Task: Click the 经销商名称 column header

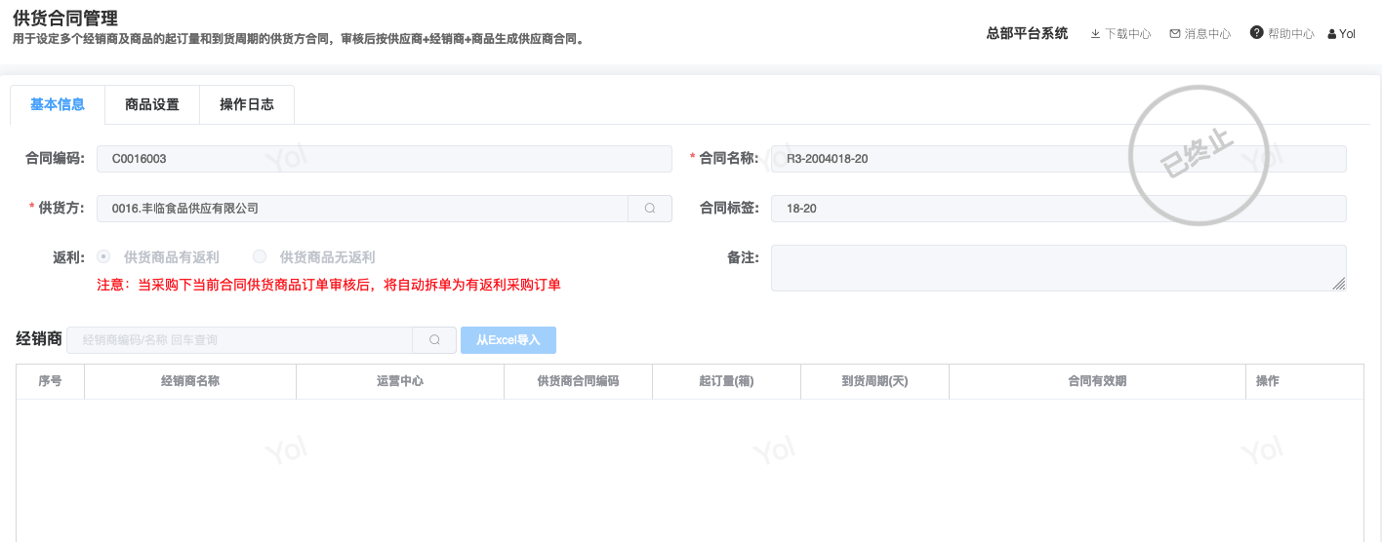Action: (190, 381)
